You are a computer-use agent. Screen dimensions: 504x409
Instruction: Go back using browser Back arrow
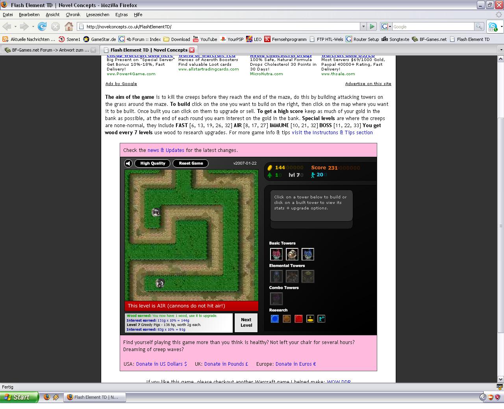[7, 26]
